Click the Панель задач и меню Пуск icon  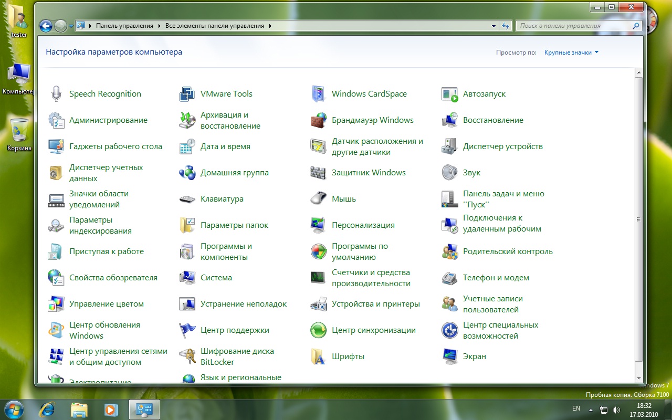(450, 199)
